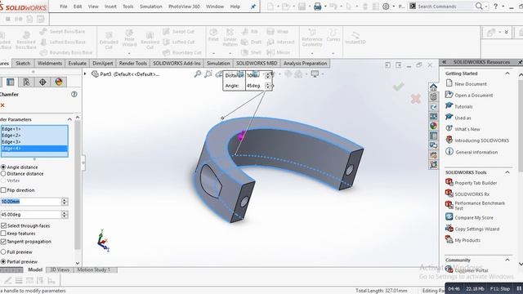Screen dimensions: 523x294
Task: Open the What's New link
Action: pyautogui.click(x=467, y=129)
